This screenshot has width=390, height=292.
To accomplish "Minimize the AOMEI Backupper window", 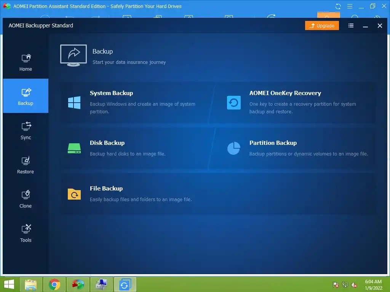I will pyautogui.click(x=365, y=25).
